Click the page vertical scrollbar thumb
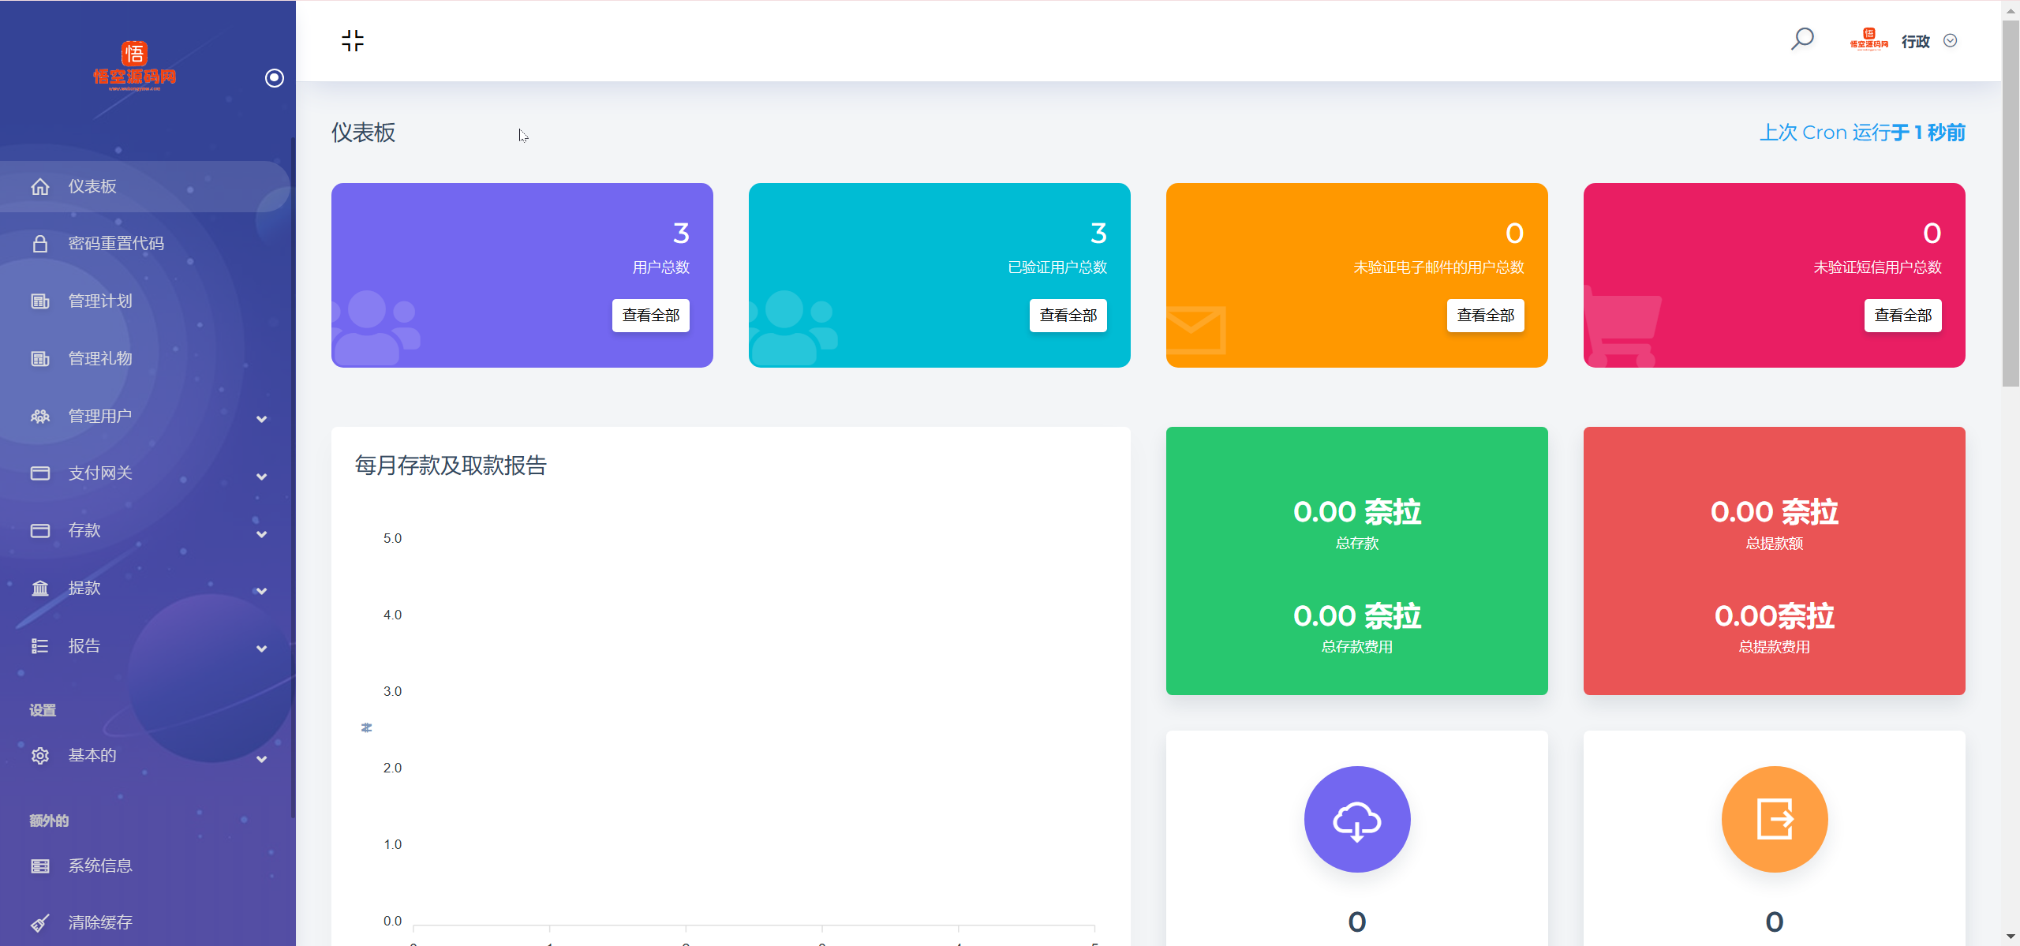This screenshot has width=2020, height=946. pos(2011,204)
